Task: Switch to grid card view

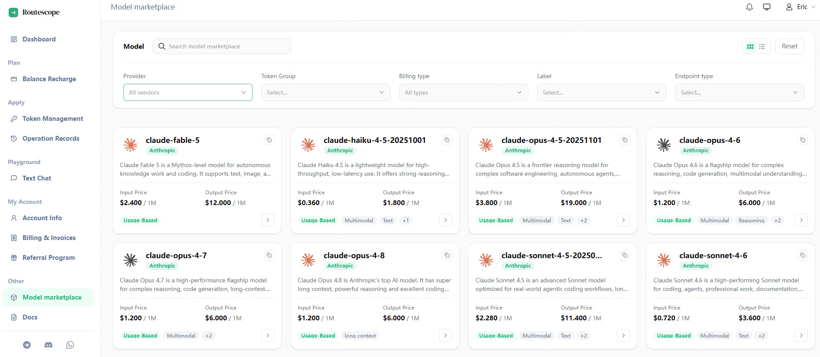Action: tap(750, 46)
